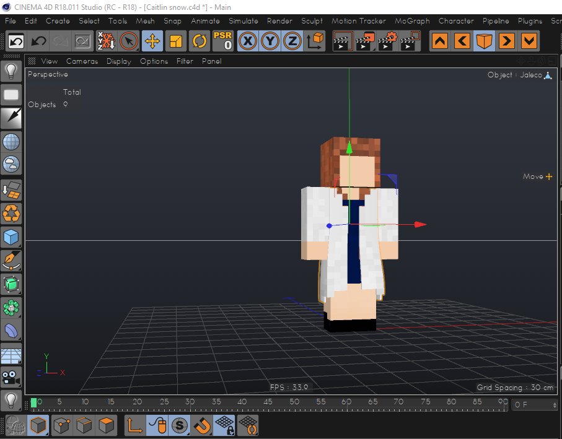This screenshot has height=439, width=562.
Task: Open the viewport Options menu
Action: pyautogui.click(x=154, y=61)
